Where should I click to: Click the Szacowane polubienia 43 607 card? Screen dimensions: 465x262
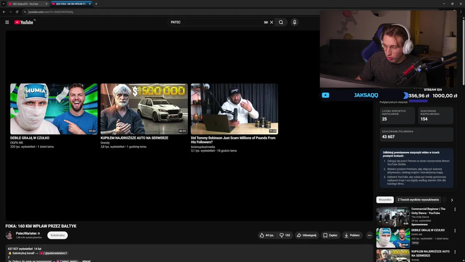click(x=416, y=134)
